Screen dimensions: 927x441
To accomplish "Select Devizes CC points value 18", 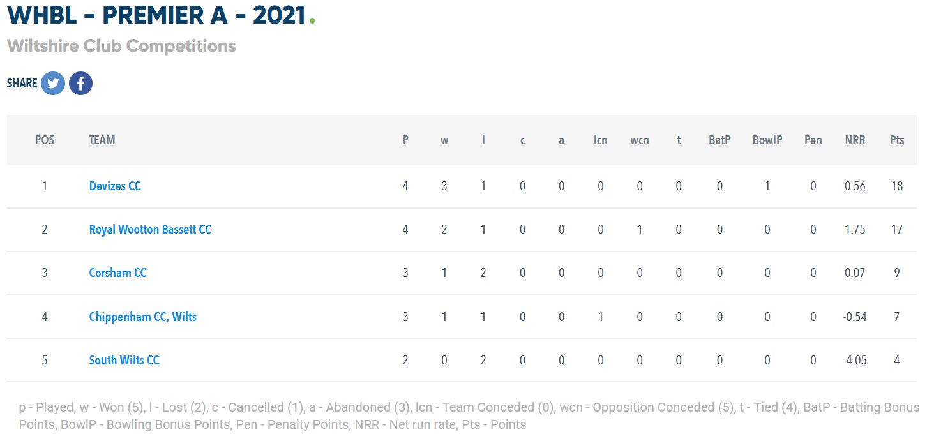I will [897, 186].
